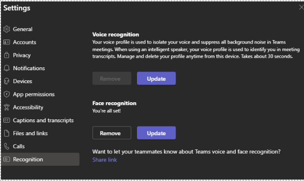Viewport: 304px width, 181px height.
Task: Click the App permissions shield icon
Action: (x=7, y=94)
